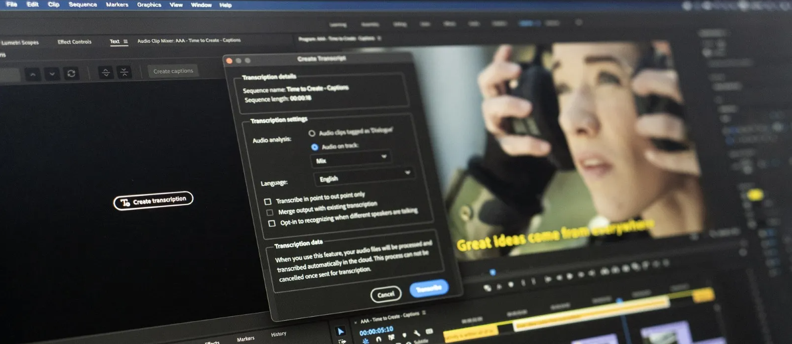Image resolution: width=792 pixels, height=344 pixels.
Task: Select the Text panel tab
Action: (x=115, y=42)
